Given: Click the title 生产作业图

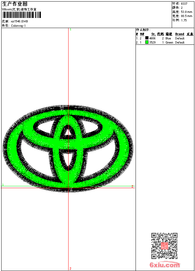Looking at the screenshot, I should click(15, 4).
